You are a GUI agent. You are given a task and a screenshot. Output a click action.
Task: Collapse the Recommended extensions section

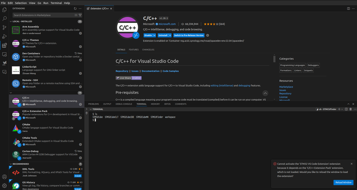(x=11, y=164)
